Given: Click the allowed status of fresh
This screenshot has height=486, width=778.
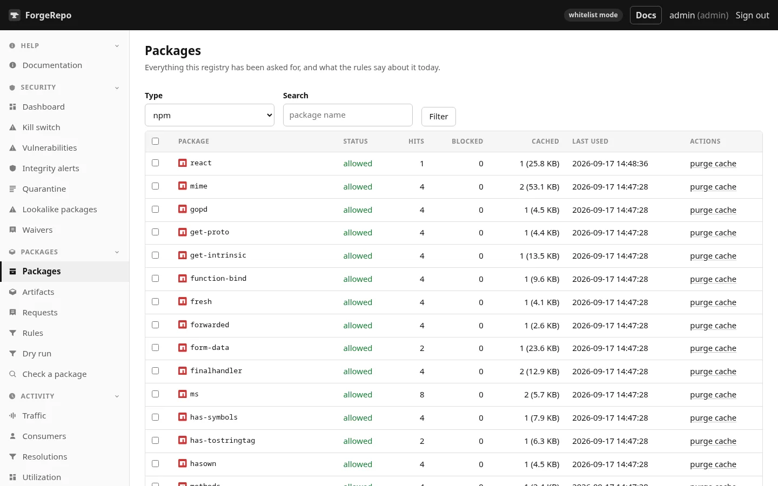Looking at the screenshot, I should click(358, 302).
